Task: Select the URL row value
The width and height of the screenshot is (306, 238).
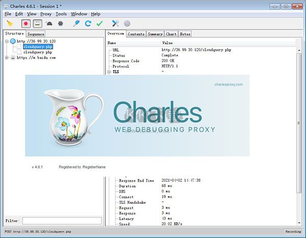Action: pos(196,50)
